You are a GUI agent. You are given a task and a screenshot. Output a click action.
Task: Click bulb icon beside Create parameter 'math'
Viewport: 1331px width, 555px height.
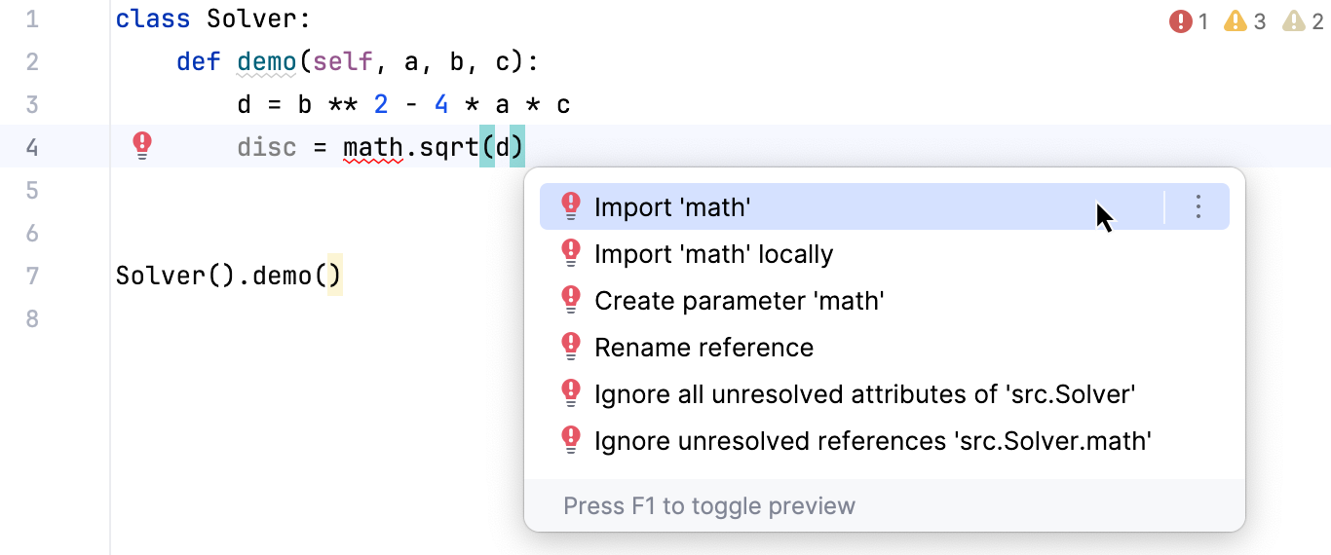click(572, 301)
